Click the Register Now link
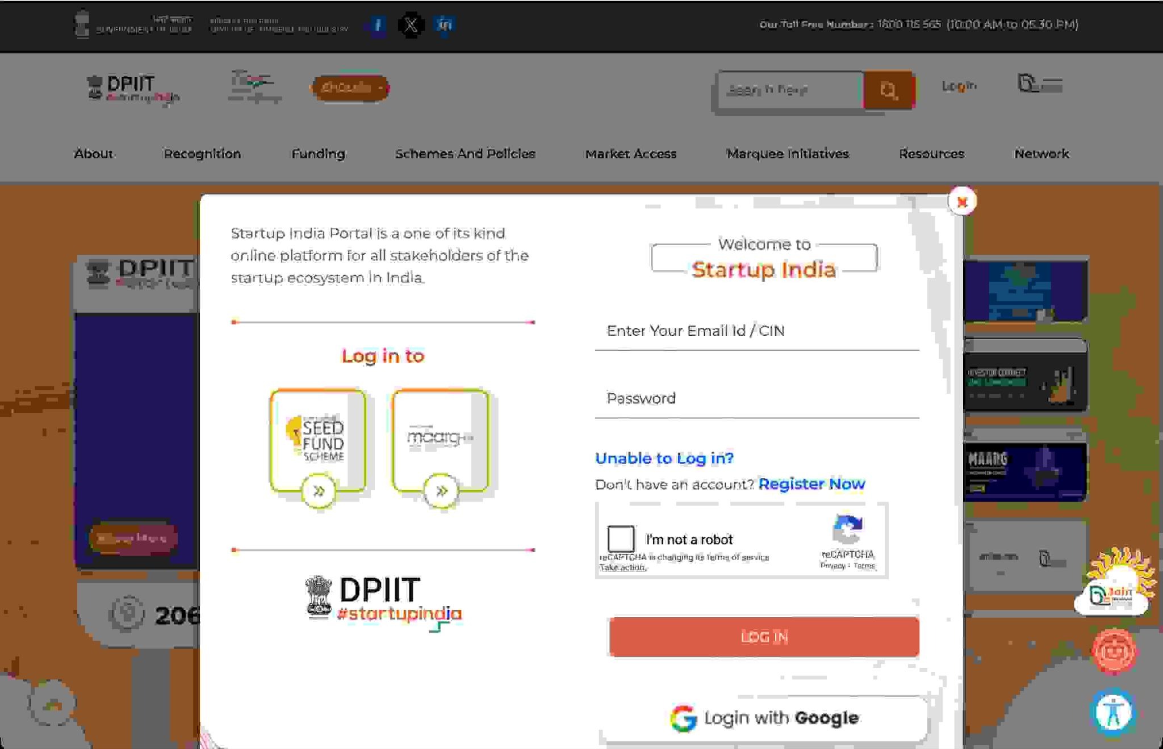 point(811,484)
